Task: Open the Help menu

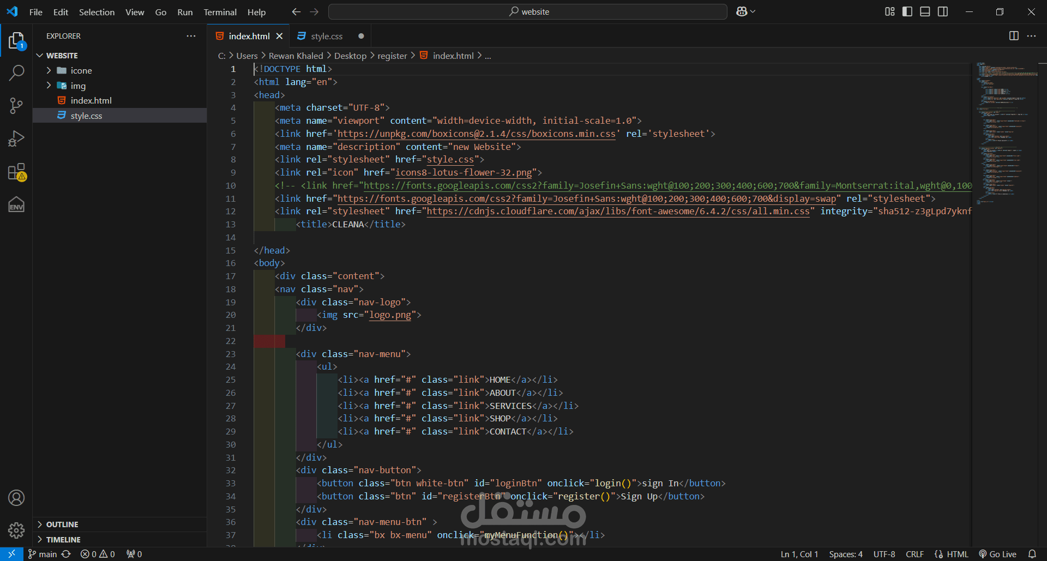Action: [x=256, y=12]
